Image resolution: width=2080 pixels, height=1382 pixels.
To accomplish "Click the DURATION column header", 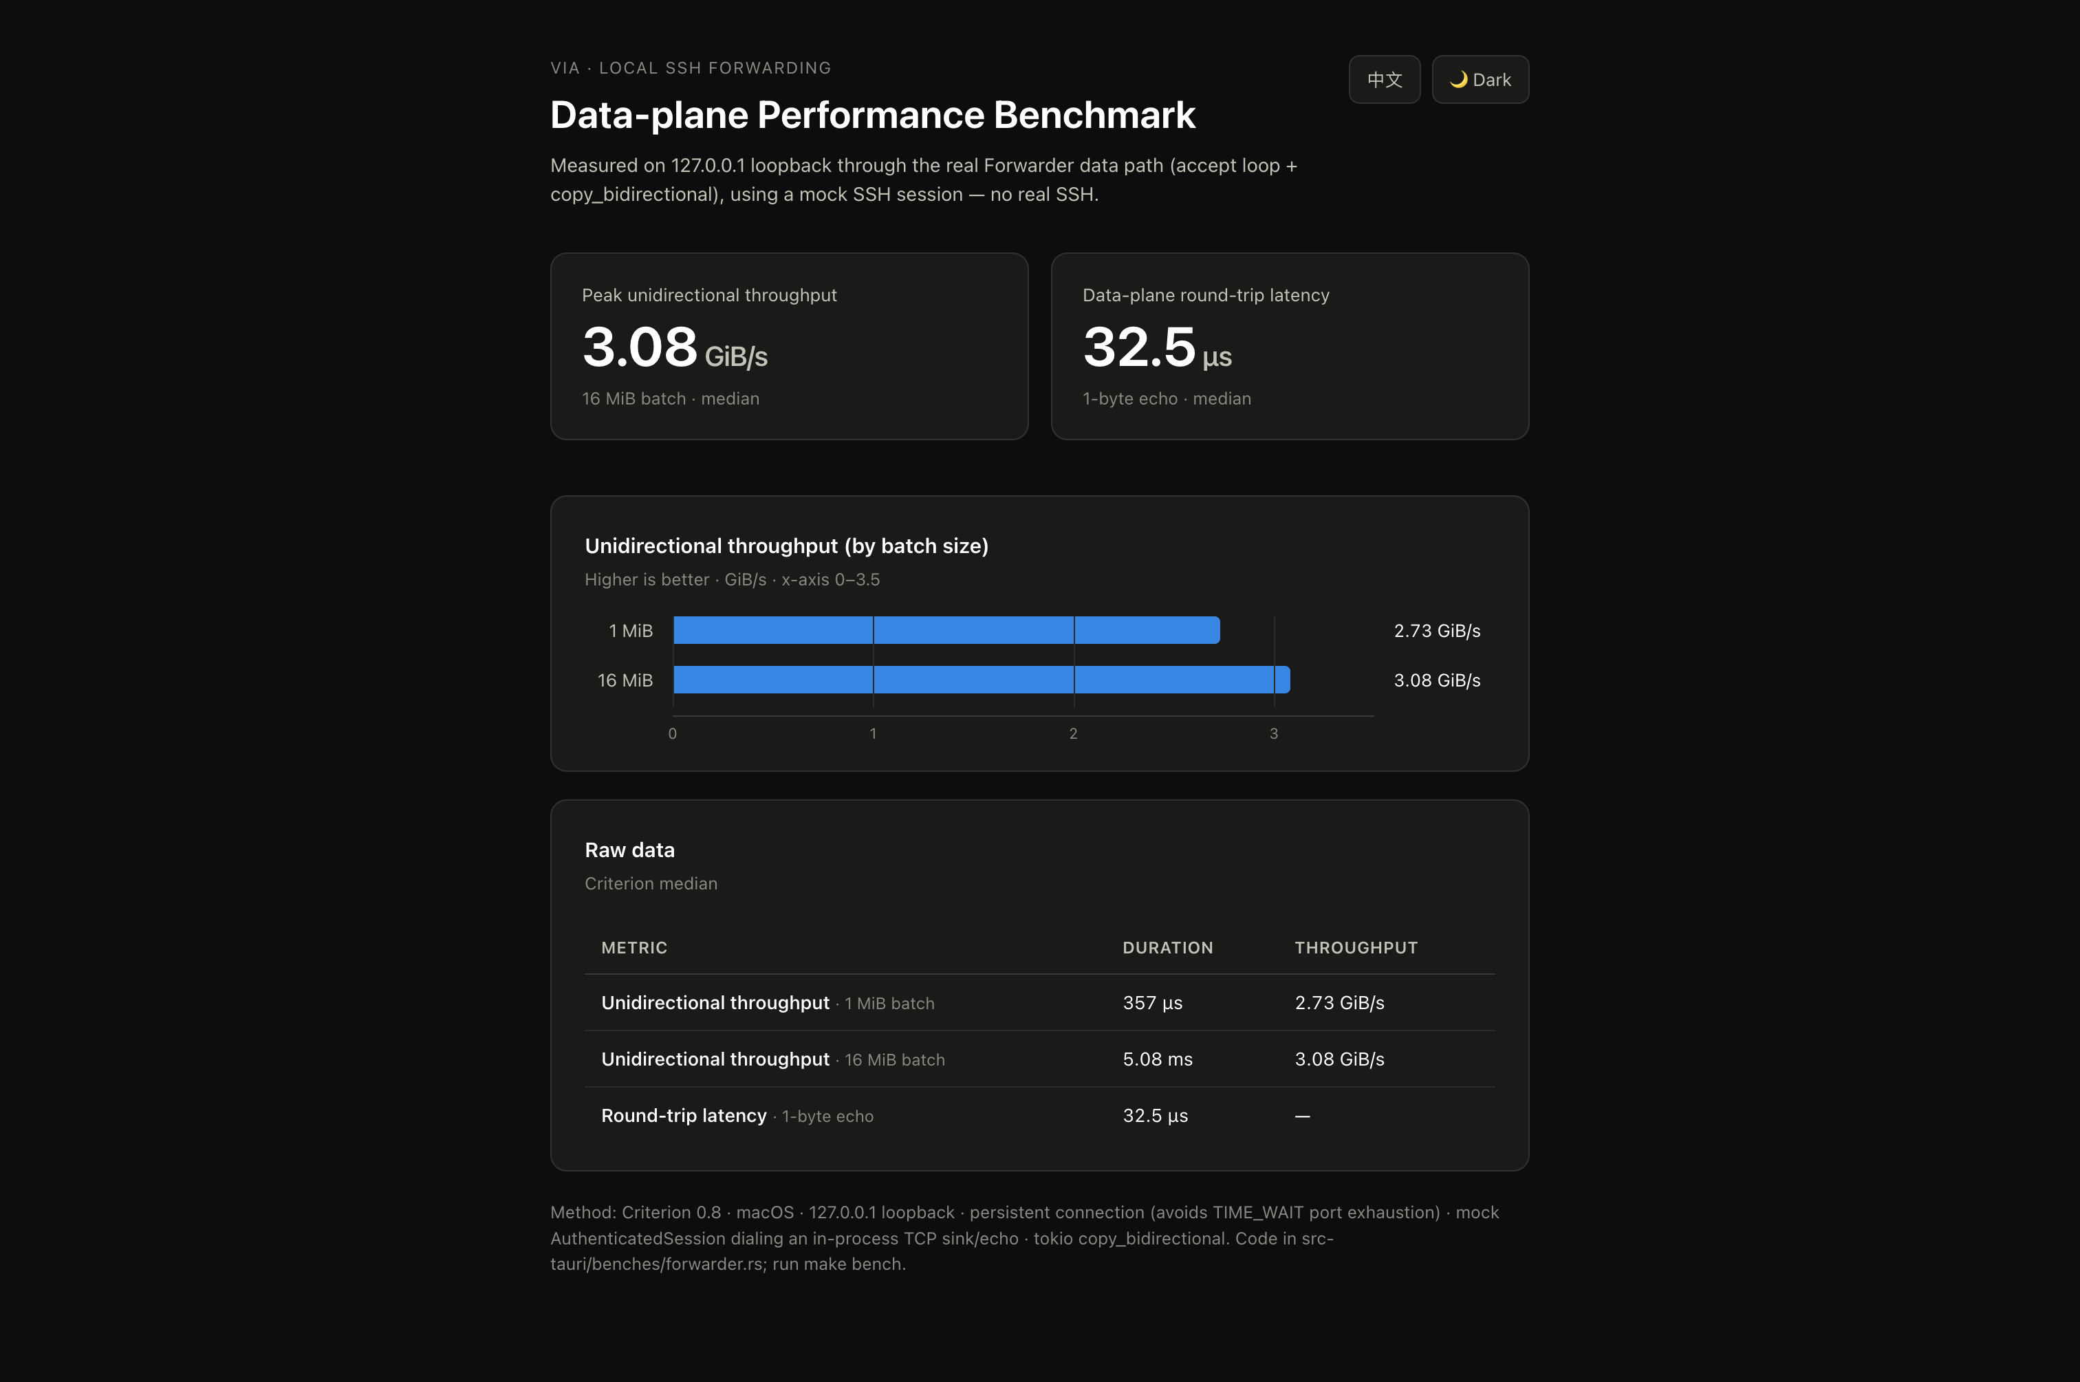I will point(1168,947).
